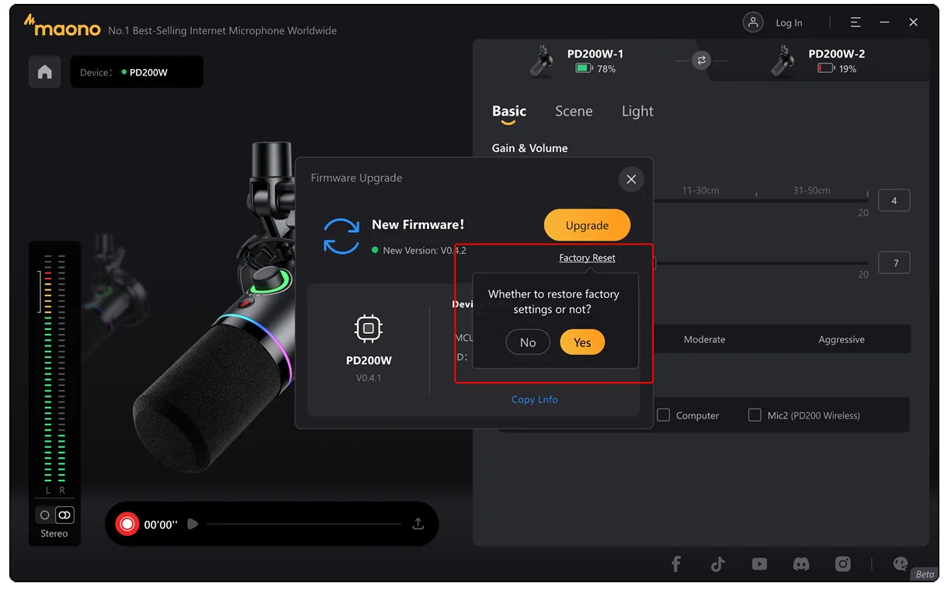Click Yes to restore factory settings
This screenshot has height=590, width=944.
[x=582, y=342]
